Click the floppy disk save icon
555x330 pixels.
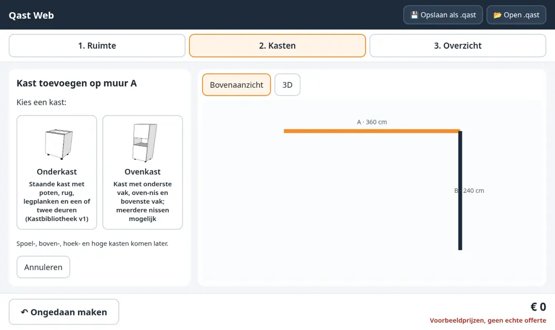point(414,15)
